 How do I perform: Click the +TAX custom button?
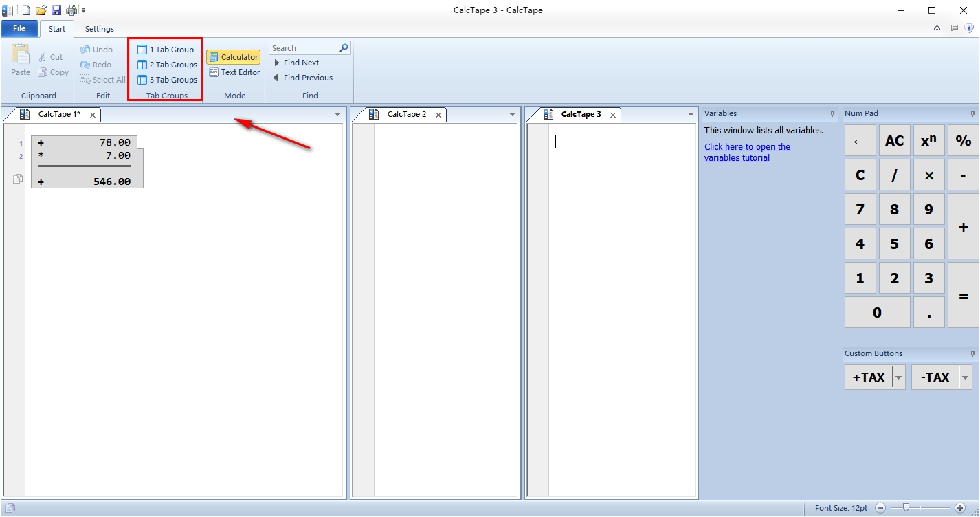869,377
